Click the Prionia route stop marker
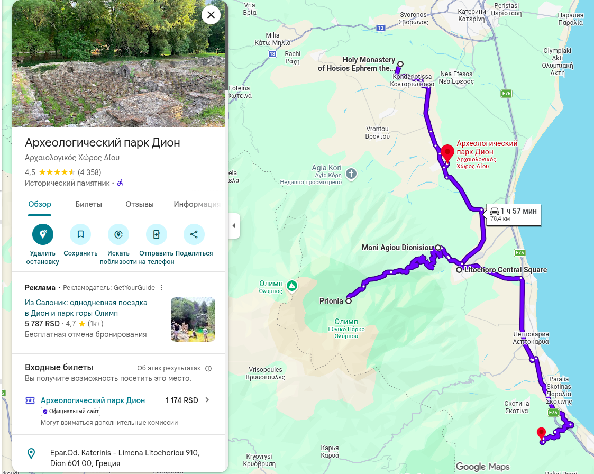The width and height of the screenshot is (594, 474). 349,301
